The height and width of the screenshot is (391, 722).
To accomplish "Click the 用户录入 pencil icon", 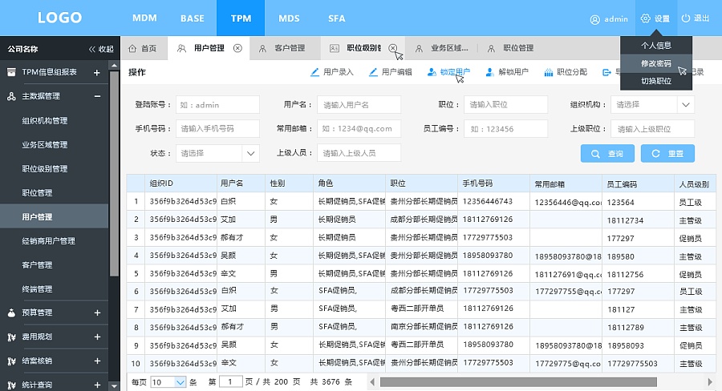I will pos(314,72).
